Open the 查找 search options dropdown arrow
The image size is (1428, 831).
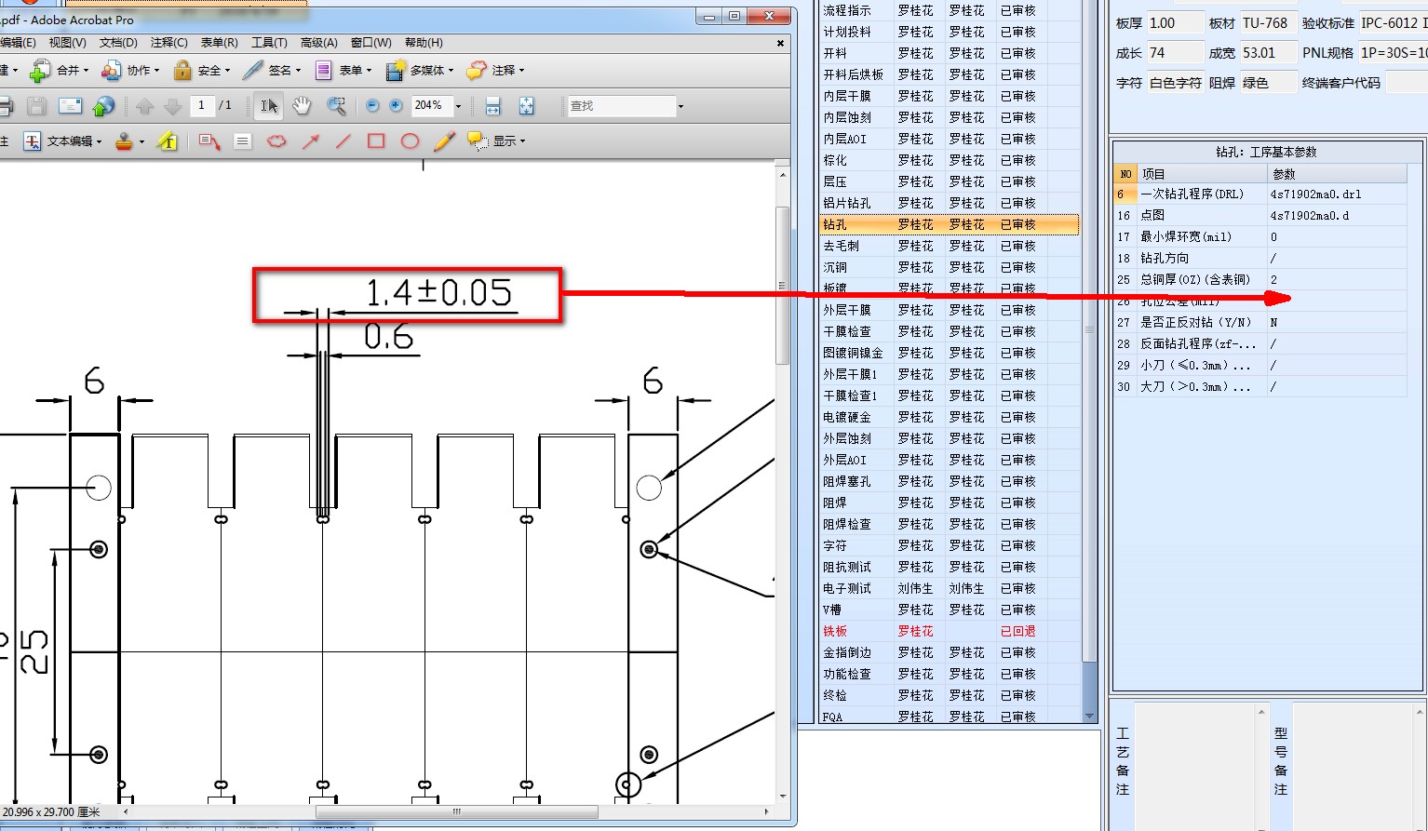point(680,106)
